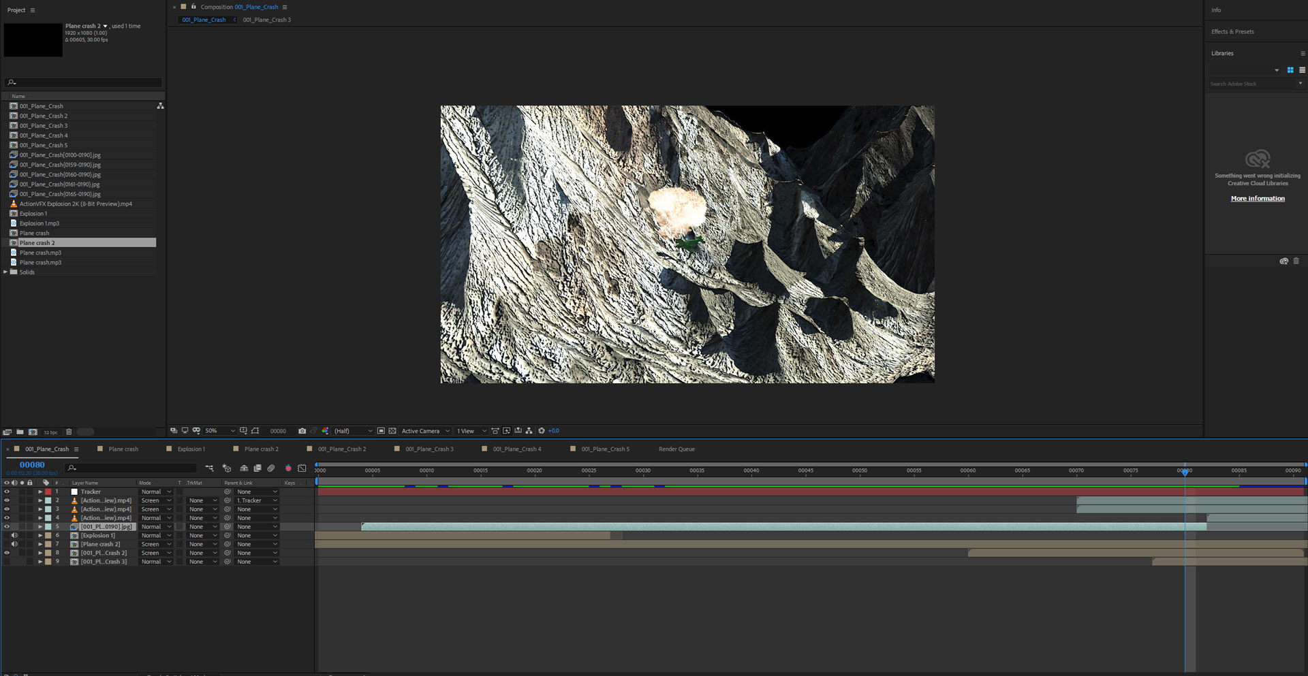Switch to the Explosion 1 timeline tab

click(191, 449)
